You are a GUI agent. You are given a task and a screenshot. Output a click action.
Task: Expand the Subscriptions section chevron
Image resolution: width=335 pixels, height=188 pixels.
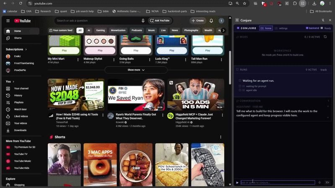point(26,49)
